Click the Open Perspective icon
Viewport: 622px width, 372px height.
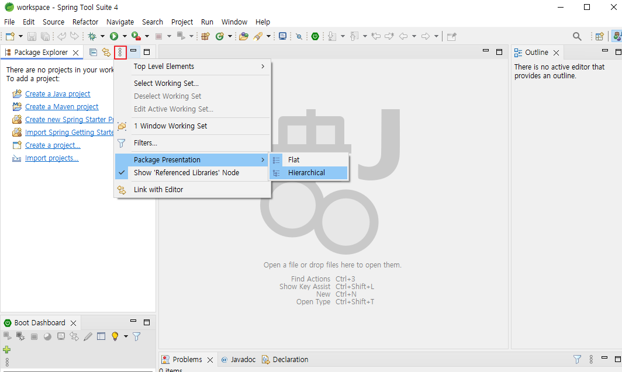(599, 36)
